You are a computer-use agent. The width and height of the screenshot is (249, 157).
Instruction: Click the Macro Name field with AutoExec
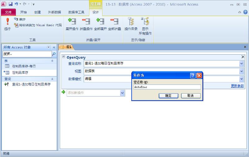[167, 87]
